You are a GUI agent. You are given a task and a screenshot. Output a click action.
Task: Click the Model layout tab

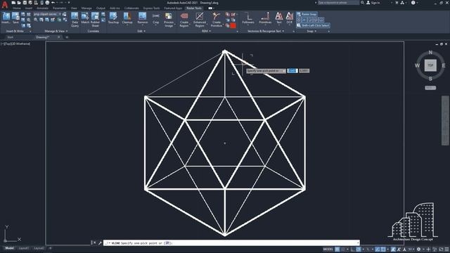click(9, 248)
